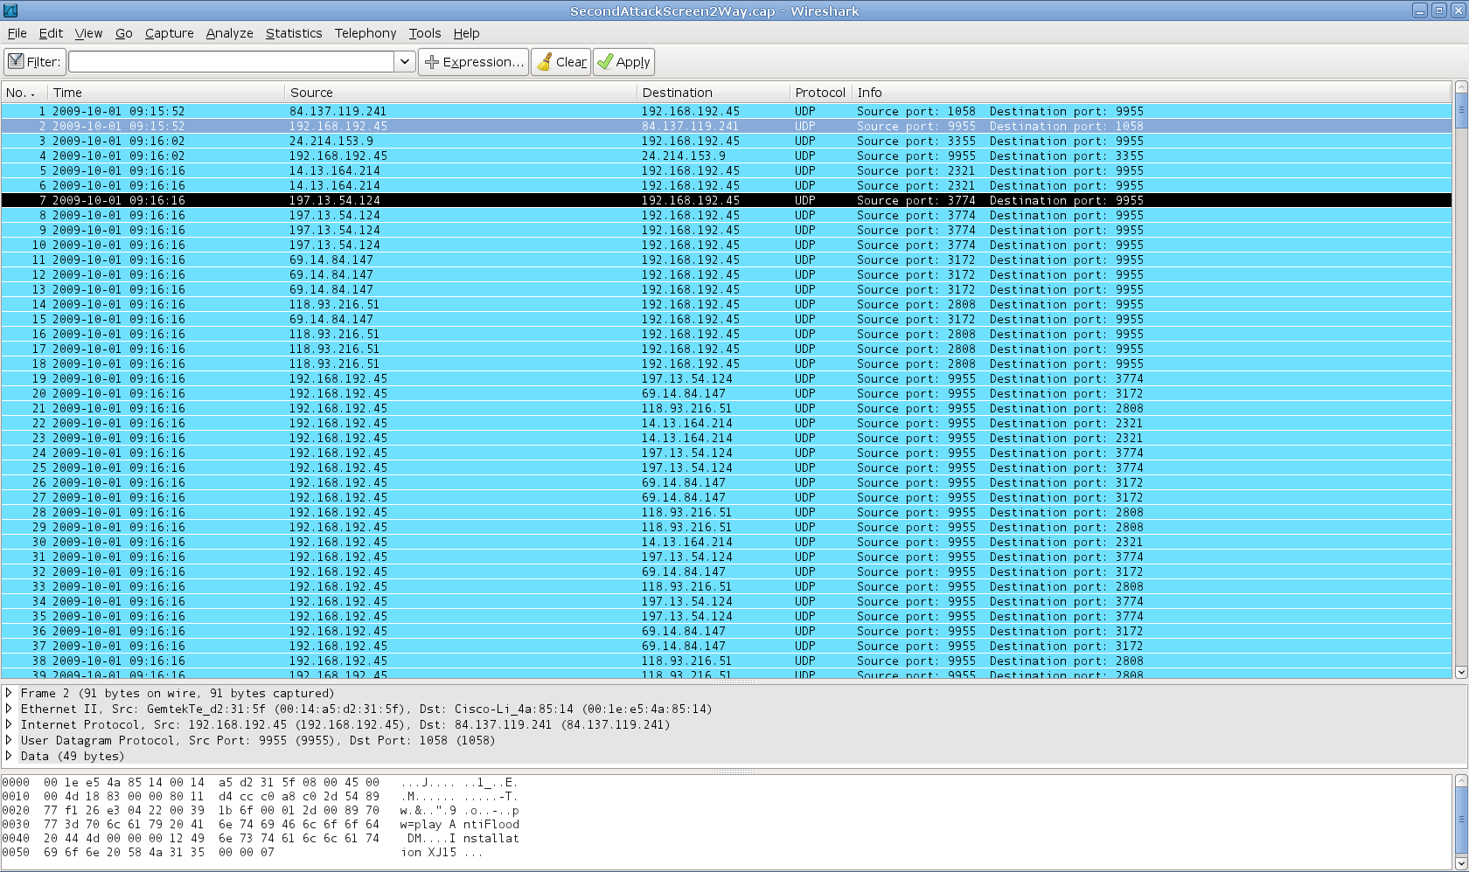Open the View menu
Viewport: 1469px width, 872px height.
coord(88,33)
